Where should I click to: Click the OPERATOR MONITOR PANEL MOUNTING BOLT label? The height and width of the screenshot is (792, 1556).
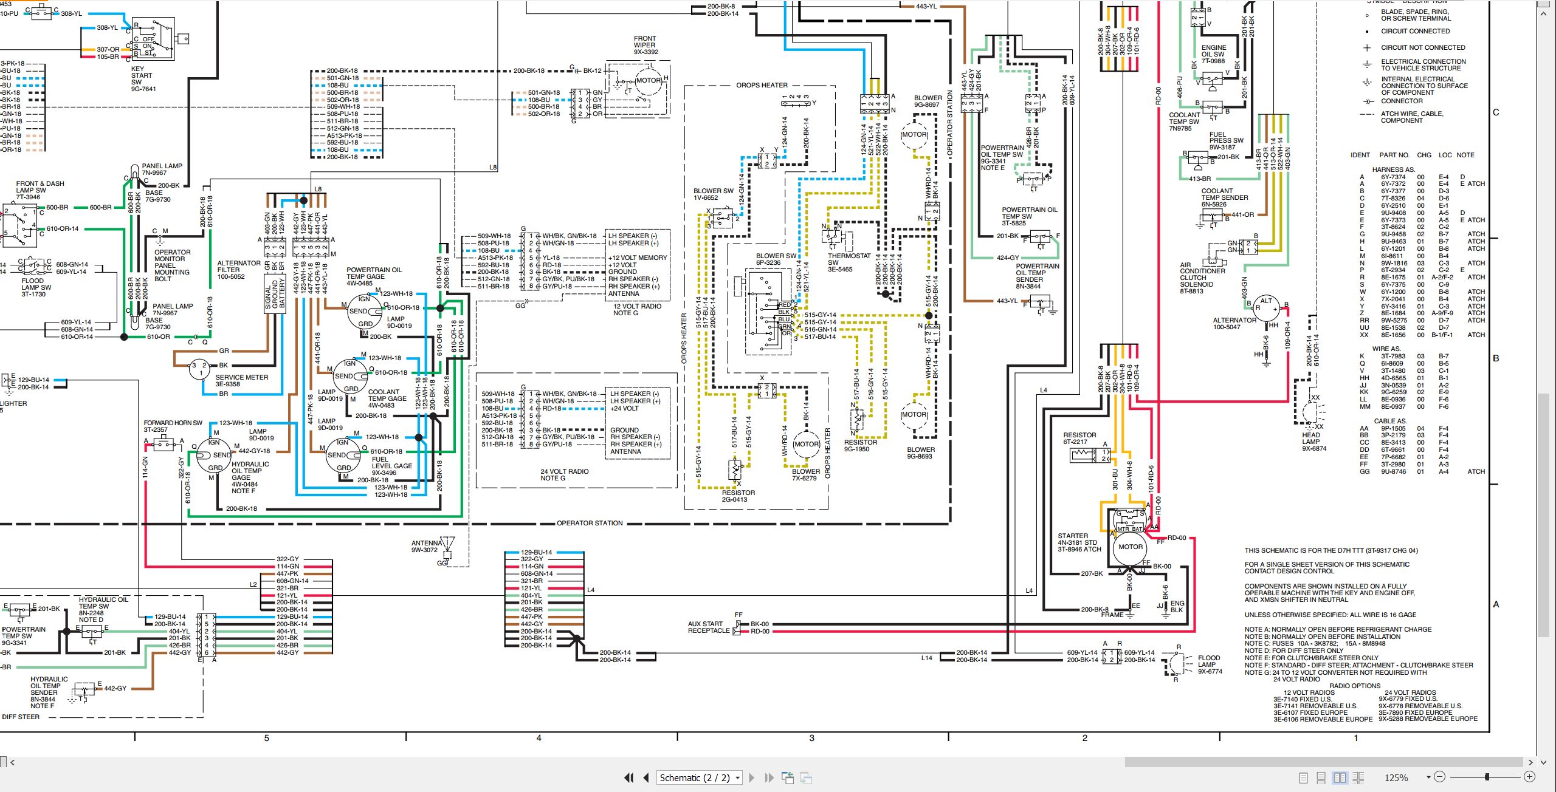pyautogui.click(x=172, y=265)
